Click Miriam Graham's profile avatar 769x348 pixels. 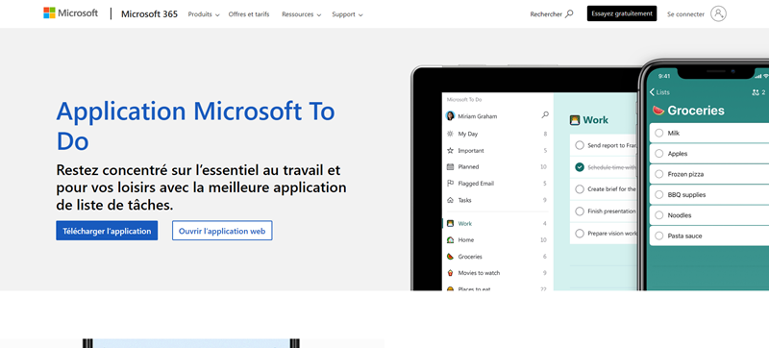(450, 116)
